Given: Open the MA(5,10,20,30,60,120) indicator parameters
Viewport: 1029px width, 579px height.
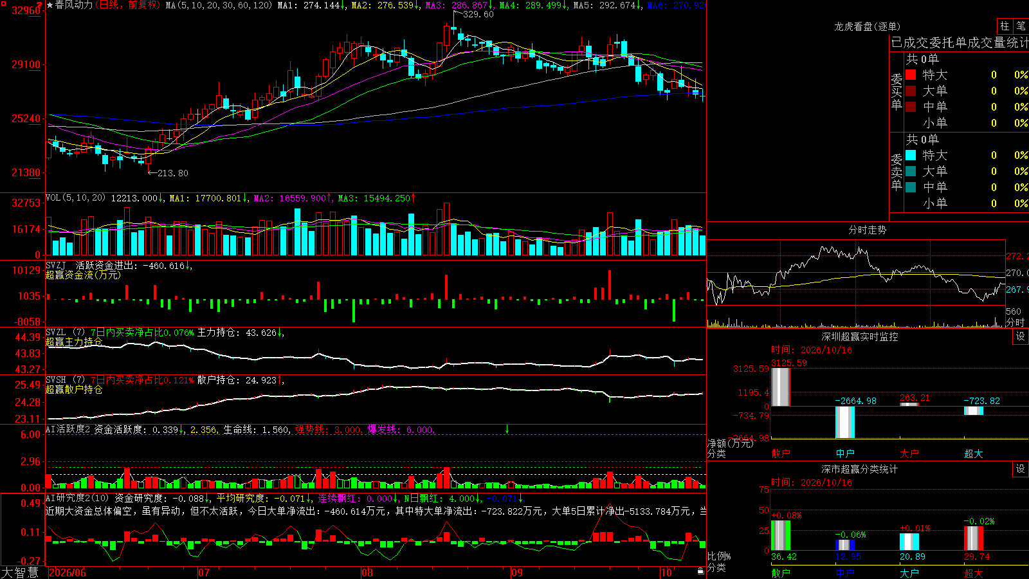Looking at the screenshot, I should (219, 5).
